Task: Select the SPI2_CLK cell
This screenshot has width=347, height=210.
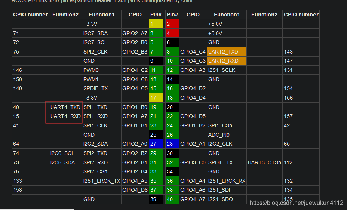Action: [102, 52]
